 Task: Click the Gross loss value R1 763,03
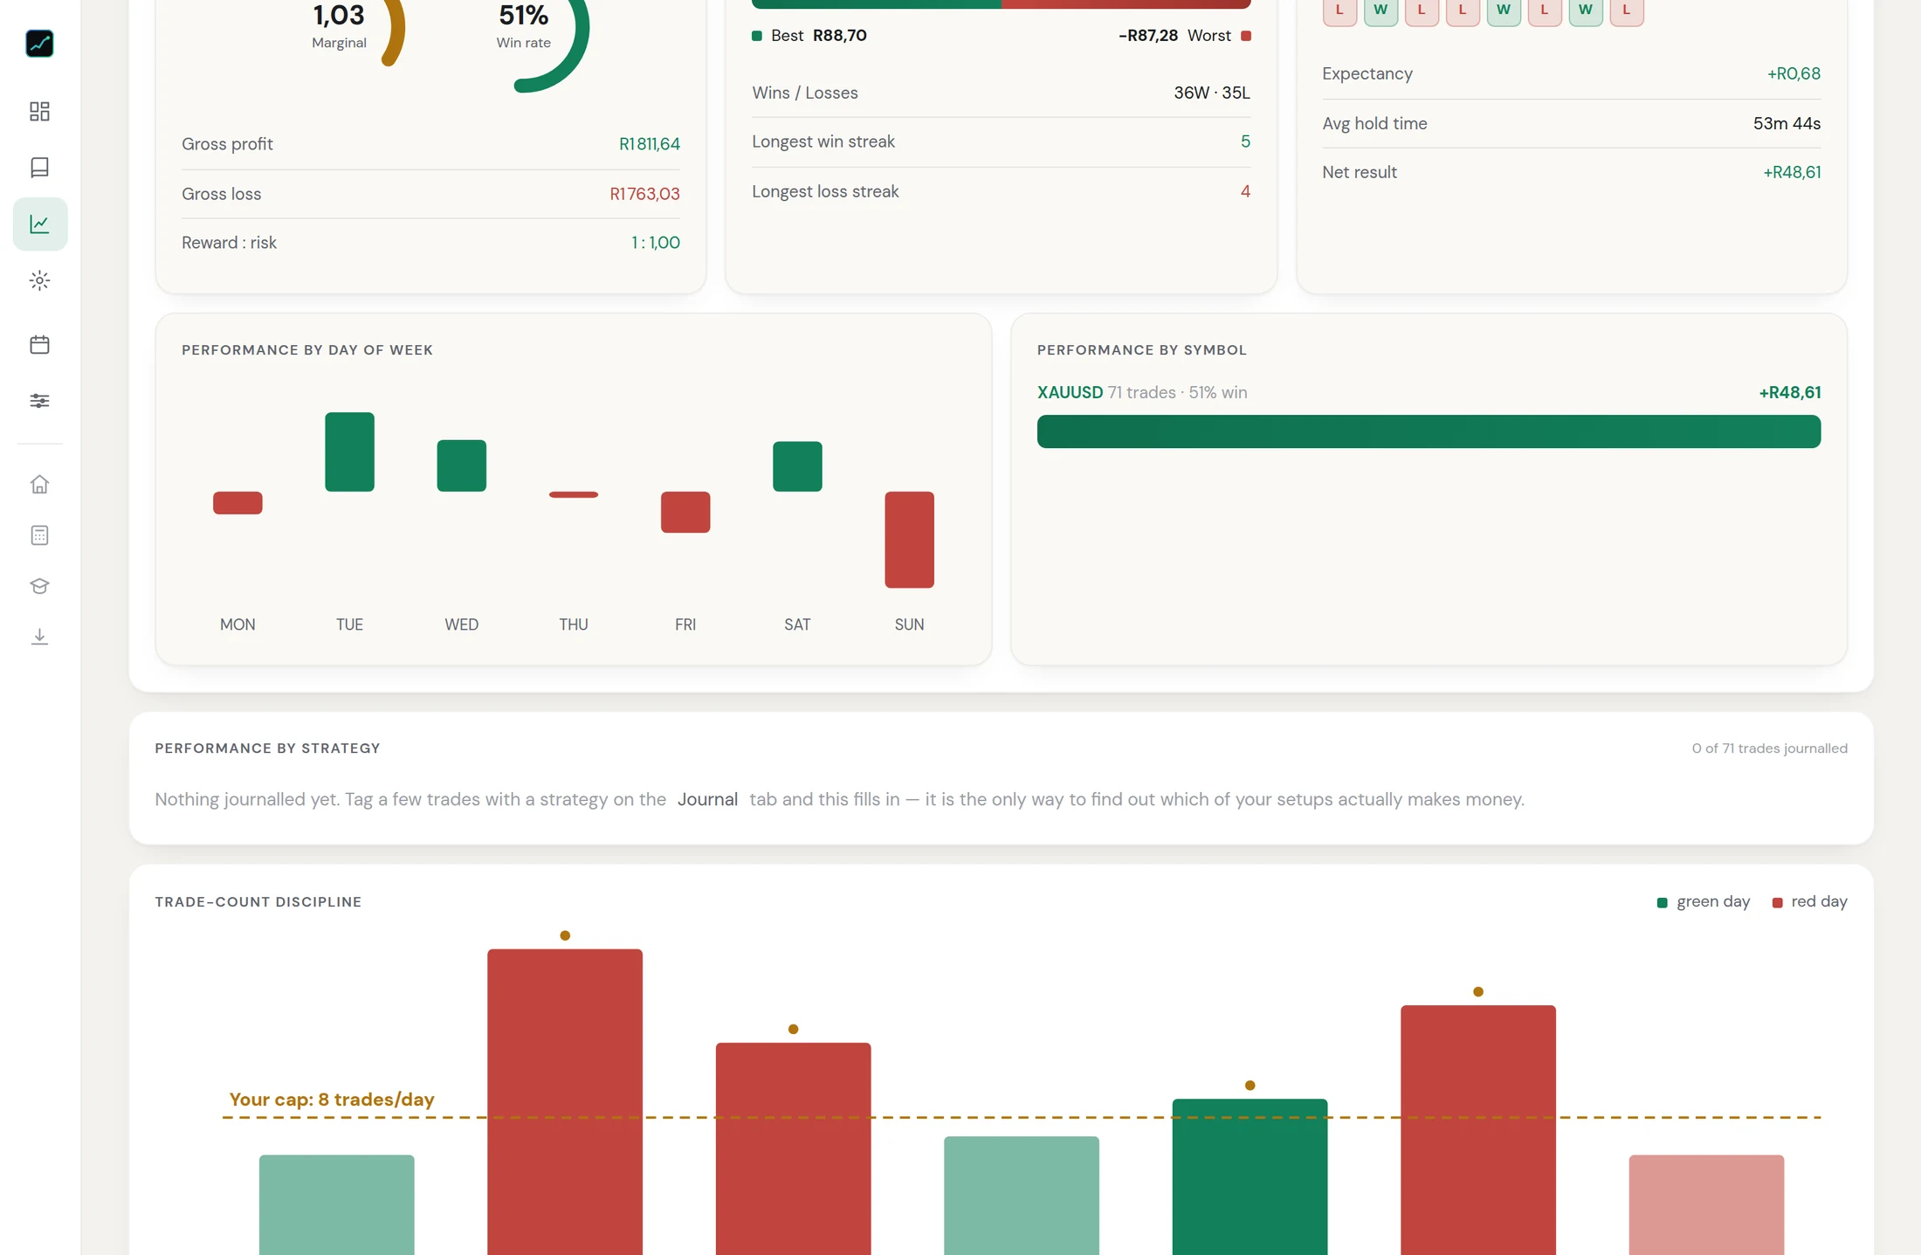644,194
